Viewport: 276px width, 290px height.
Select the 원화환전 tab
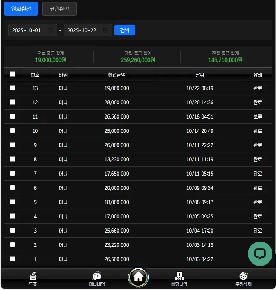point(21,9)
